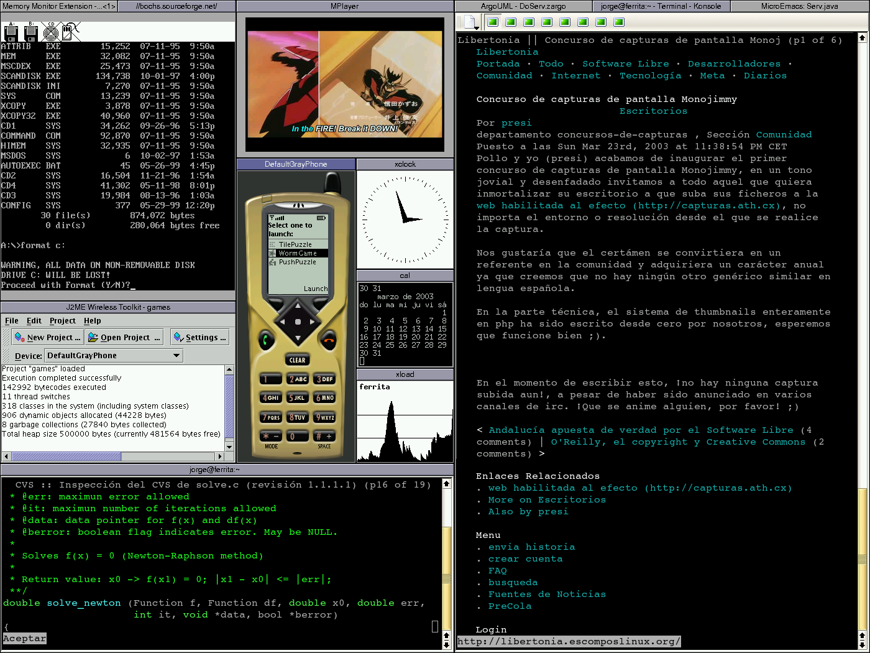The image size is (870, 653).
Task: Follow the Desarrolladores link on Libertonia page
Action: pyautogui.click(x=734, y=64)
